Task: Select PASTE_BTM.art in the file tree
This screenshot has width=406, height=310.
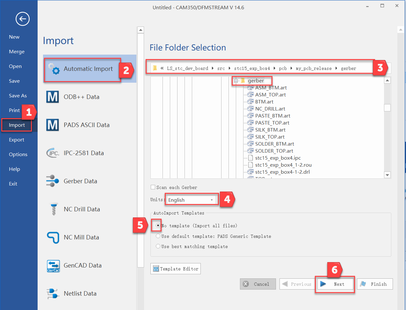Action: tap(273, 116)
